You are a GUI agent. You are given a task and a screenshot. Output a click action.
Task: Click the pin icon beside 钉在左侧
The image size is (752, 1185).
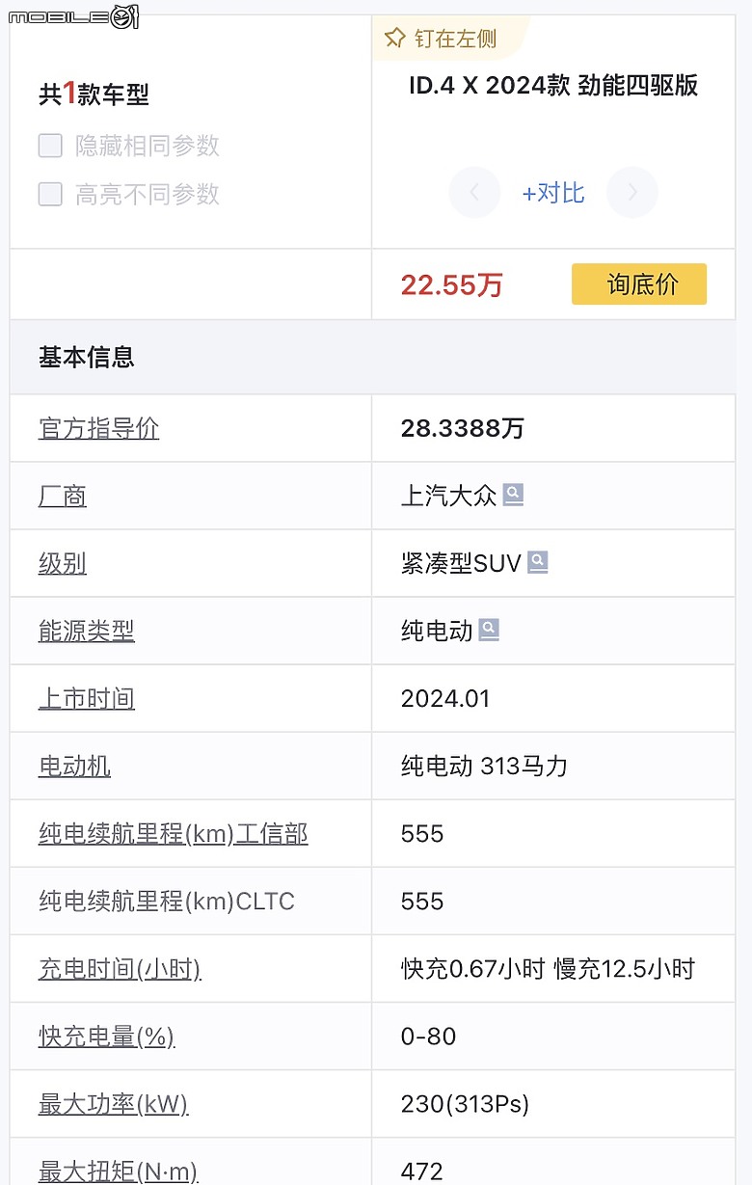pos(394,39)
